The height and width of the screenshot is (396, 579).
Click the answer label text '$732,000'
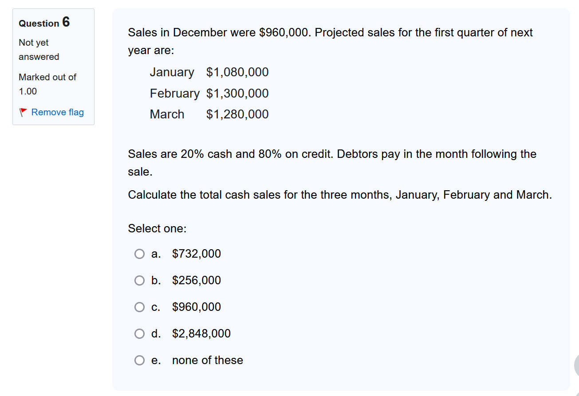[197, 254]
